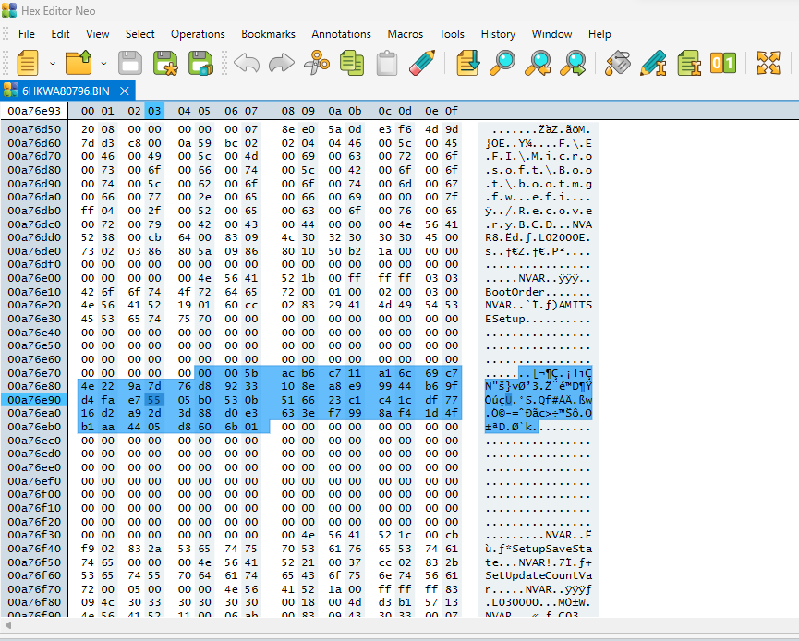Click the pencil edit icon
This screenshot has height=641, width=799.
point(422,63)
